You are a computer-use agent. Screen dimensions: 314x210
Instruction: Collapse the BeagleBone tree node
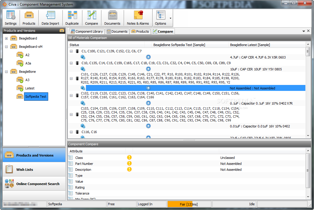pos(7,72)
